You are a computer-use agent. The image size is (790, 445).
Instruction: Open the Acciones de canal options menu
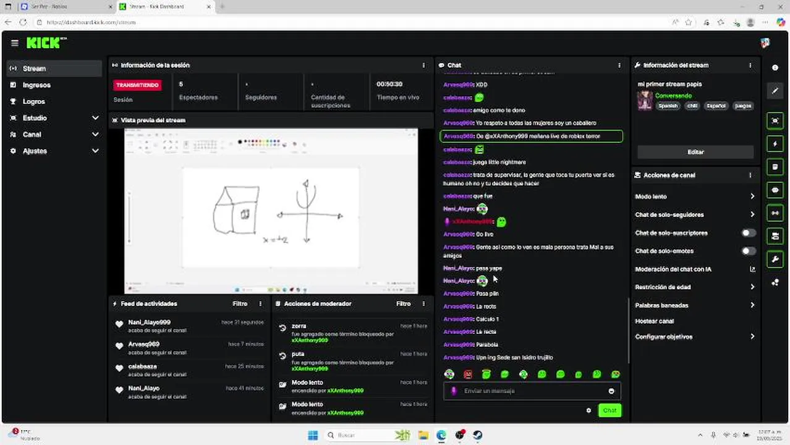pos(750,176)
